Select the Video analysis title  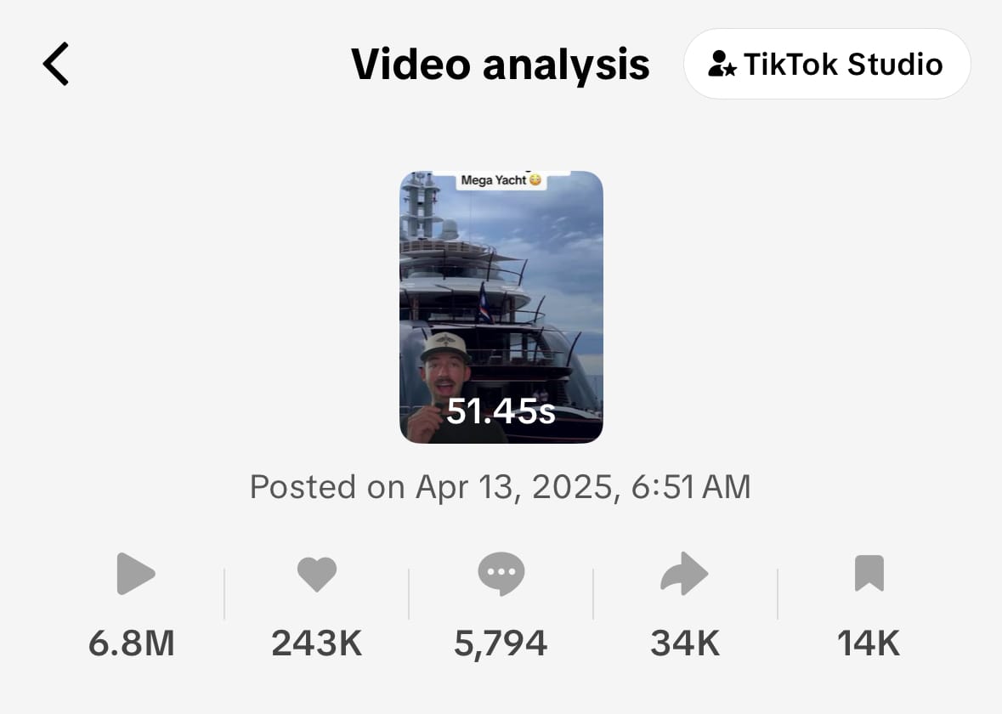501,64
